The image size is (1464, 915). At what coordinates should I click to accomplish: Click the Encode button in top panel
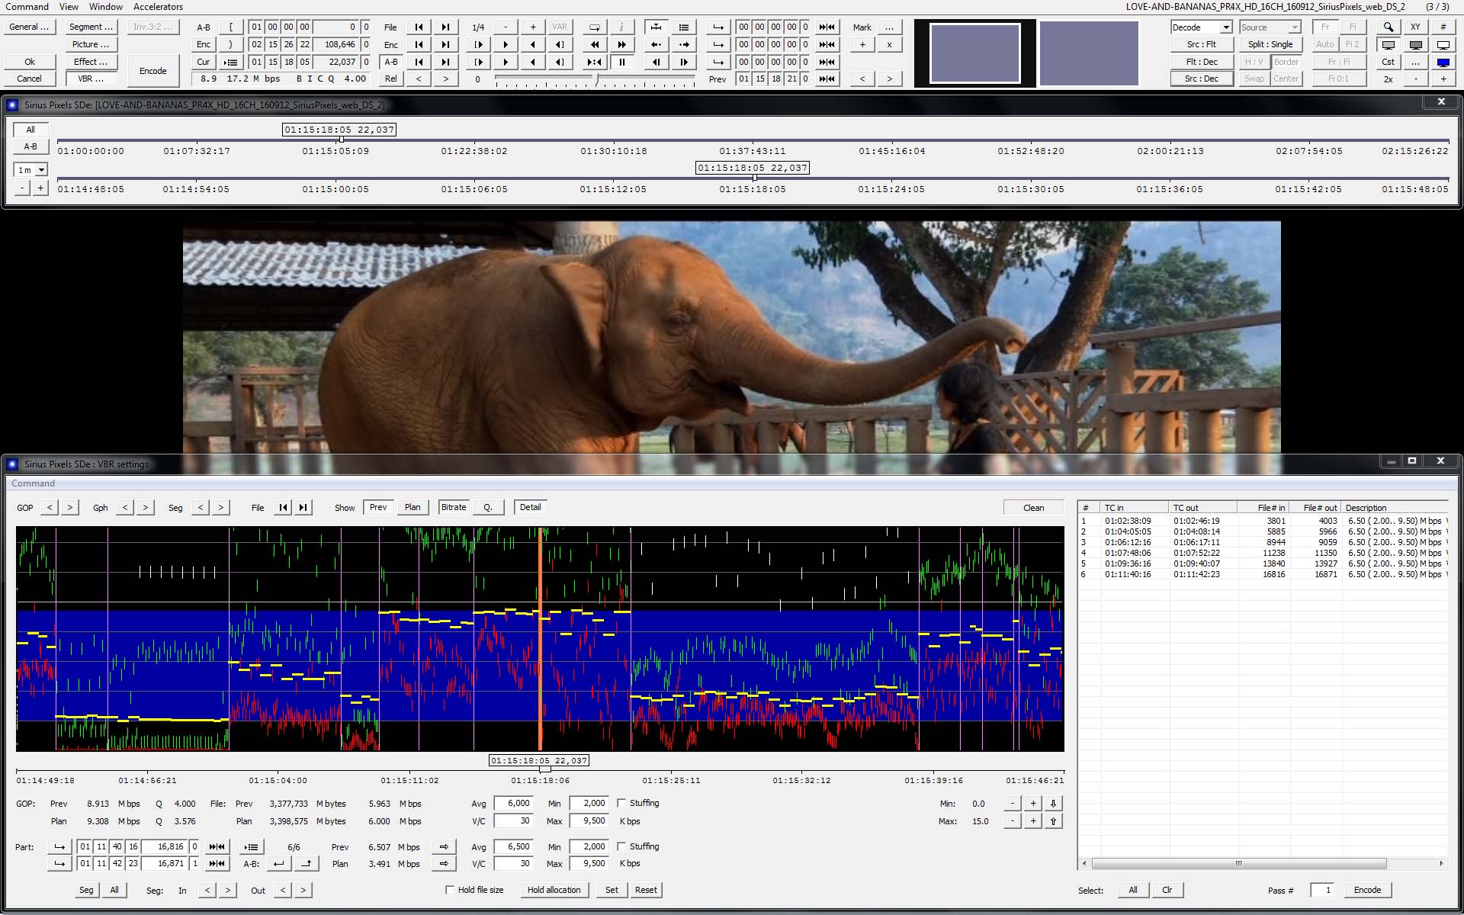coord(152,71)
